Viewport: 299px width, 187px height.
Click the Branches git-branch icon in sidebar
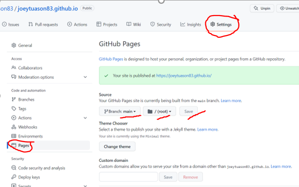coord(14,100)
